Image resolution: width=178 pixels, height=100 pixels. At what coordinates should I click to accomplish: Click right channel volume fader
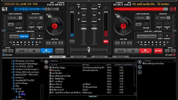pyautogui.click(x=94, y=29)
